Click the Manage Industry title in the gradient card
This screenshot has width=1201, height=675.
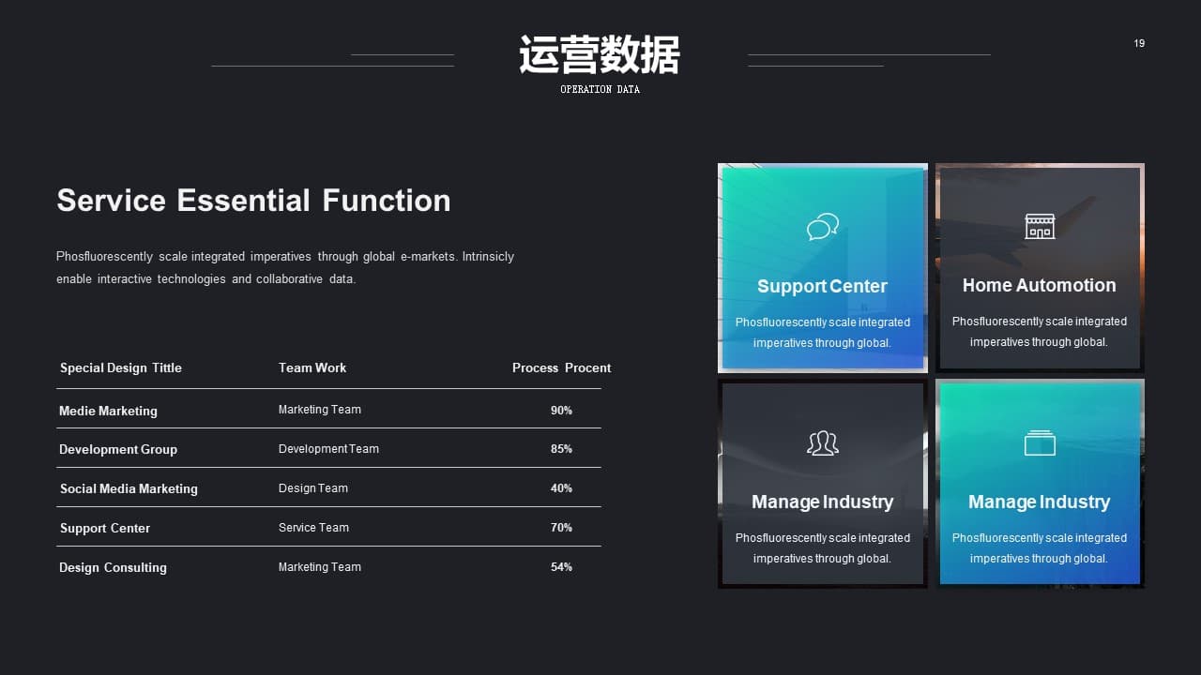tap(1040, 502)
